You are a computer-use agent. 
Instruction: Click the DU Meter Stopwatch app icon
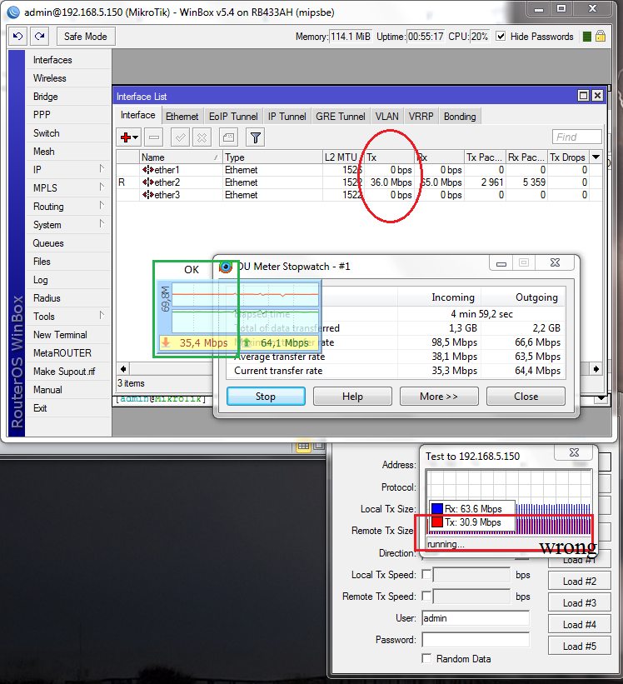click(x=226, y=267)
